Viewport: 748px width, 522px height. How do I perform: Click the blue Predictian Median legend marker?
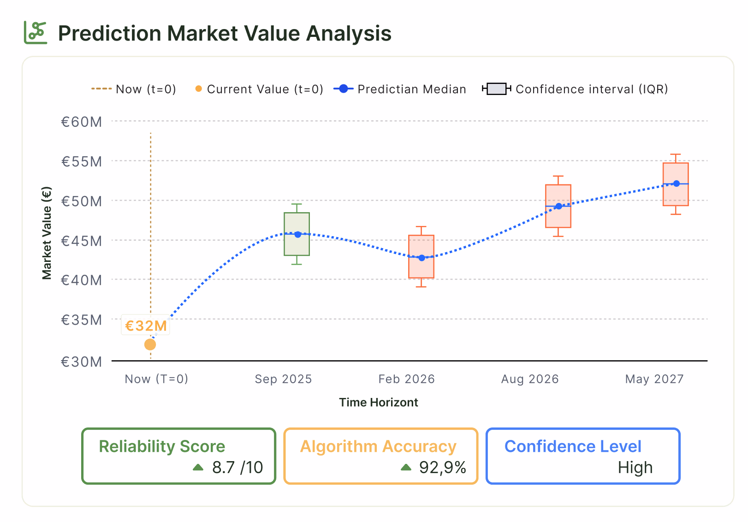click(x=343, y=89)
